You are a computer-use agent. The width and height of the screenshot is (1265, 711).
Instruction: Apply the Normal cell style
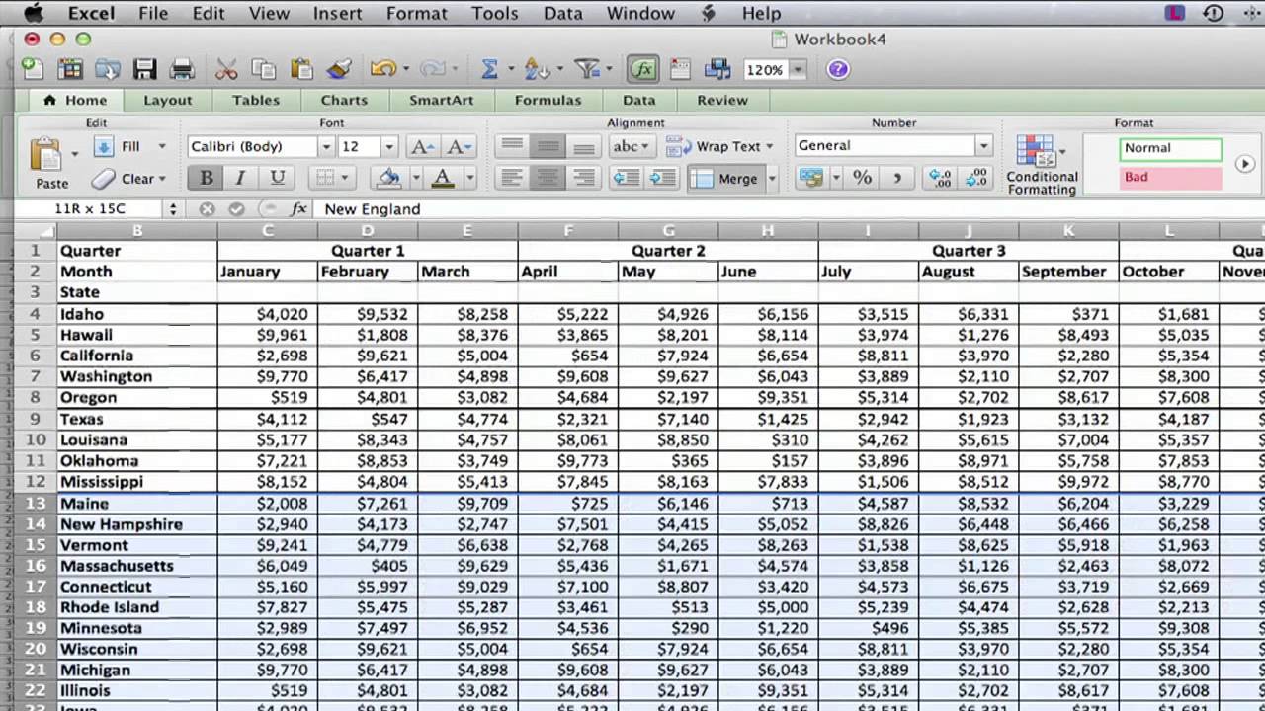click(1171, 148)
